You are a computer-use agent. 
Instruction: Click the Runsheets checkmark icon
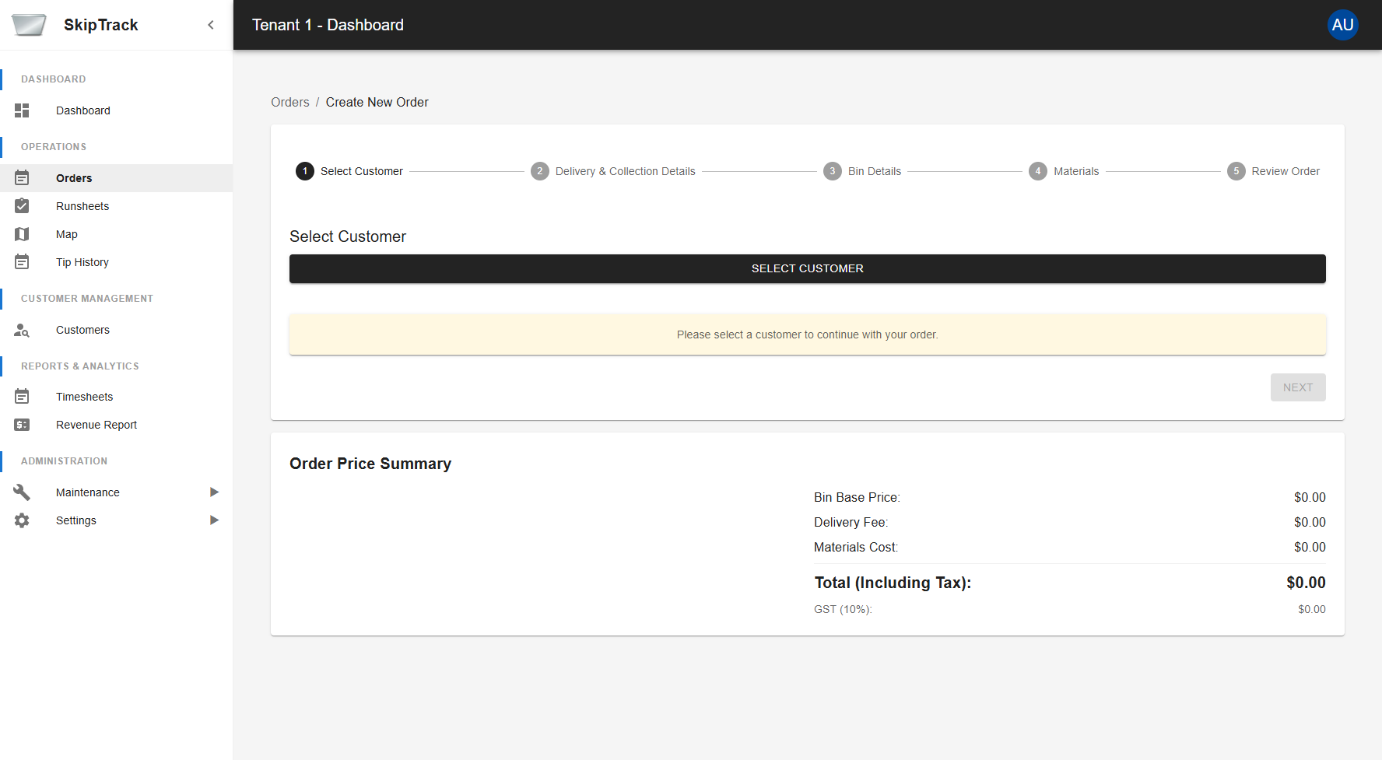click(x=22, y=205)
